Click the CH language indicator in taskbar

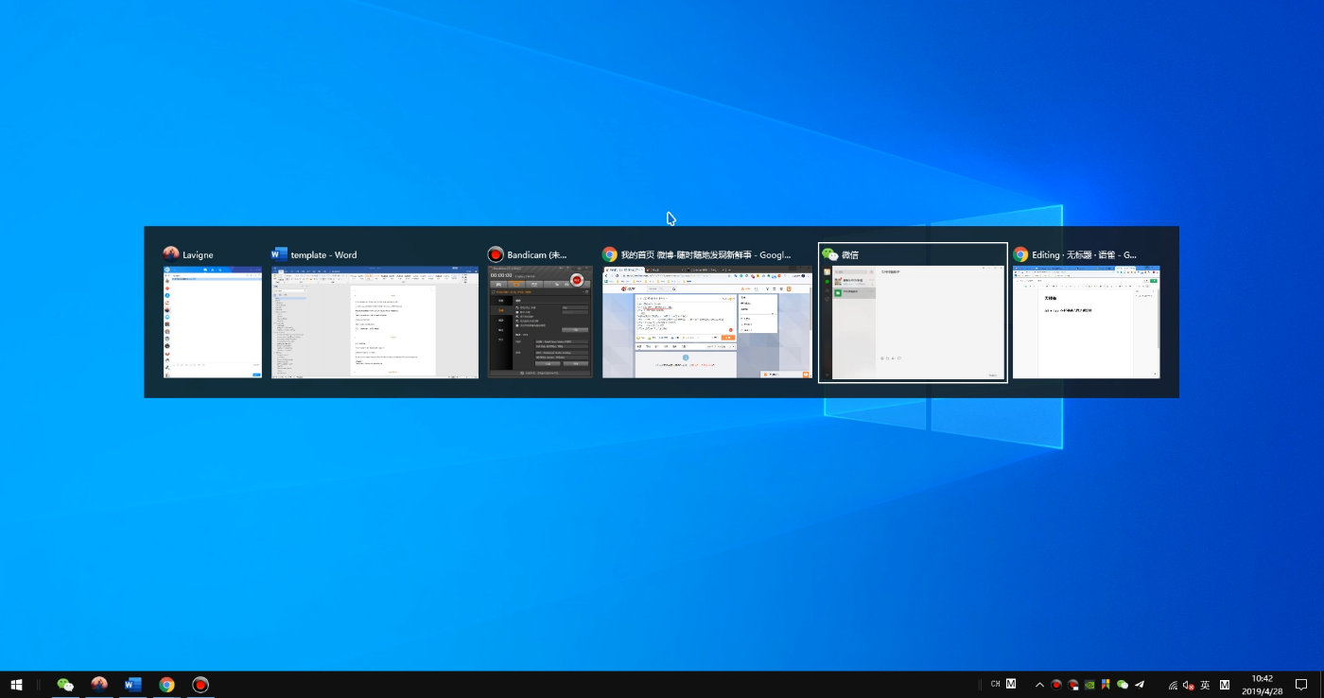click(x=996, y=684)
